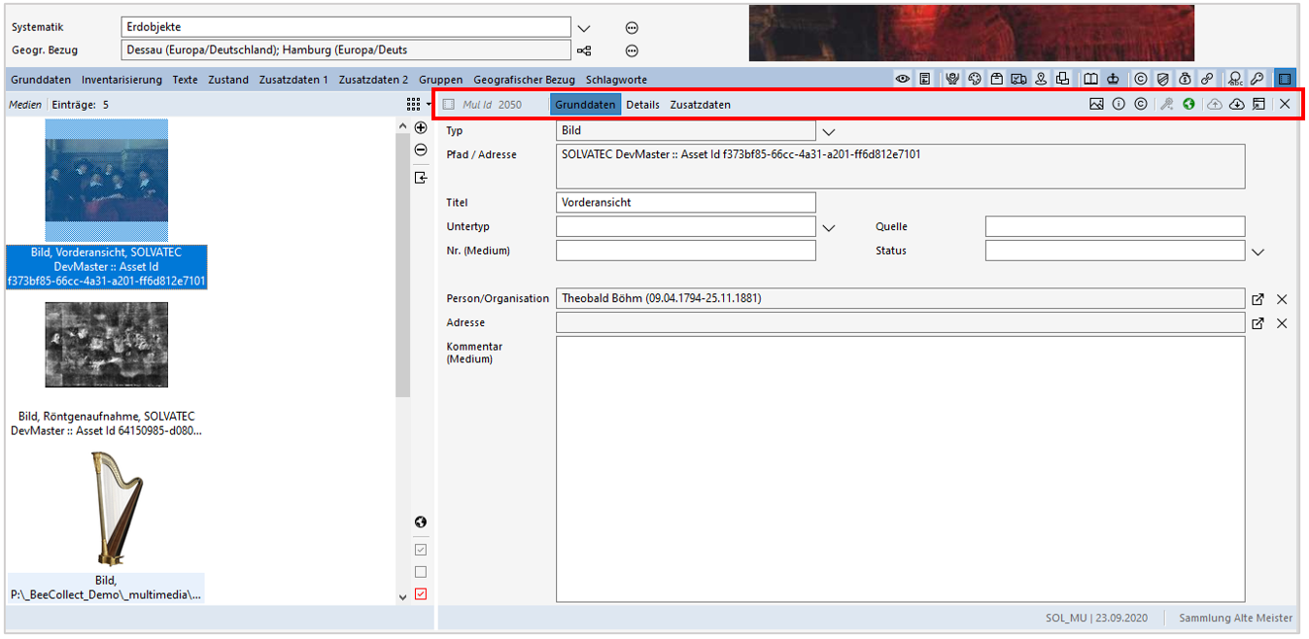Click the ellipsis button next to Systematik

pos(632,28)
